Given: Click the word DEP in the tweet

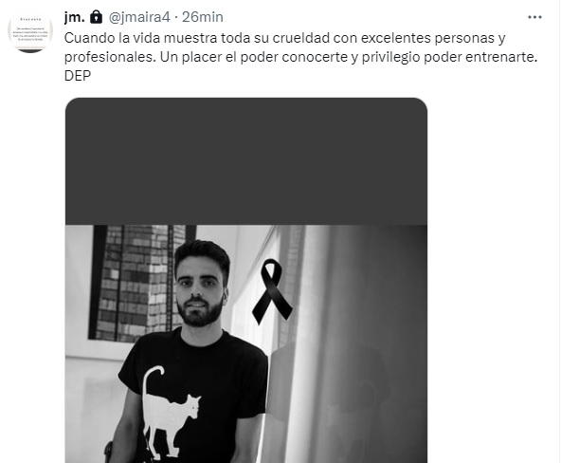Looking at the screenshot, I should point(78,76).
